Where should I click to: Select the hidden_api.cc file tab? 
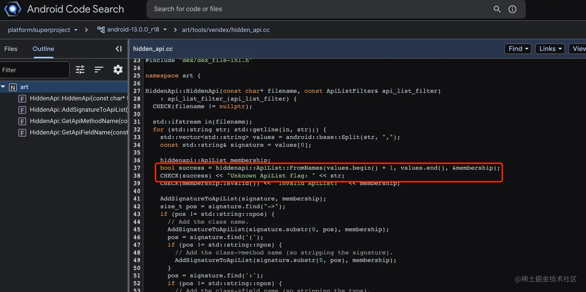point(153,49)
